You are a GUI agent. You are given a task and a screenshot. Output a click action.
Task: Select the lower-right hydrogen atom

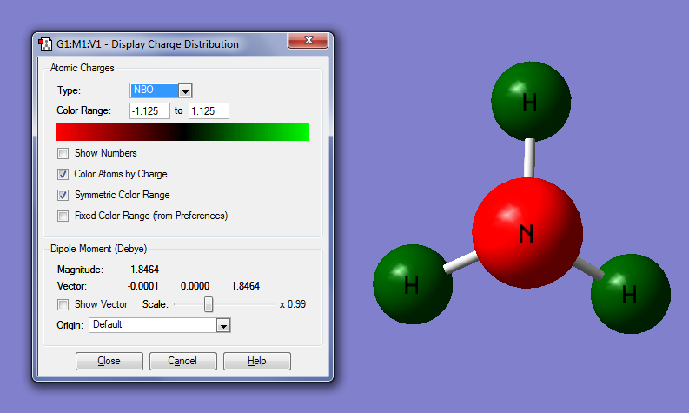pyautogui.click(x=631, y=293)
